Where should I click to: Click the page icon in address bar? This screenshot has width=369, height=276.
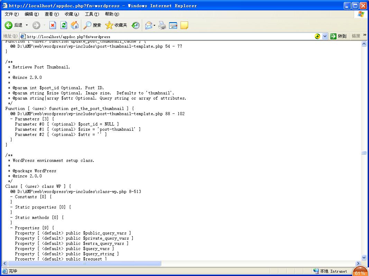point(23,36)
